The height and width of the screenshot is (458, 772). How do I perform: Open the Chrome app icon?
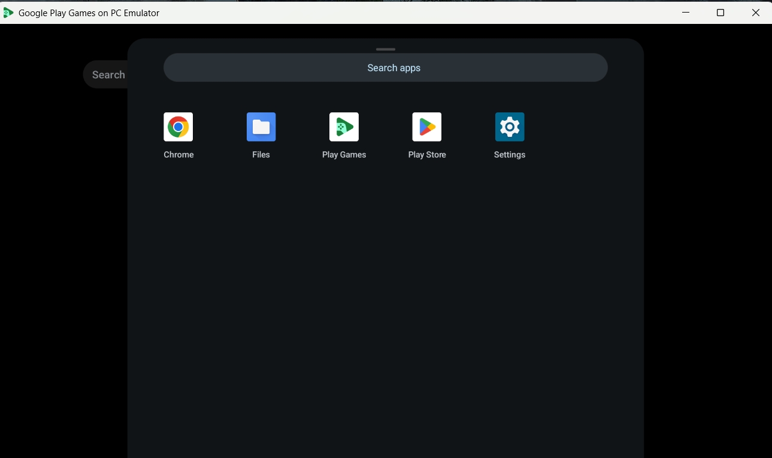(x=178, y=127)
